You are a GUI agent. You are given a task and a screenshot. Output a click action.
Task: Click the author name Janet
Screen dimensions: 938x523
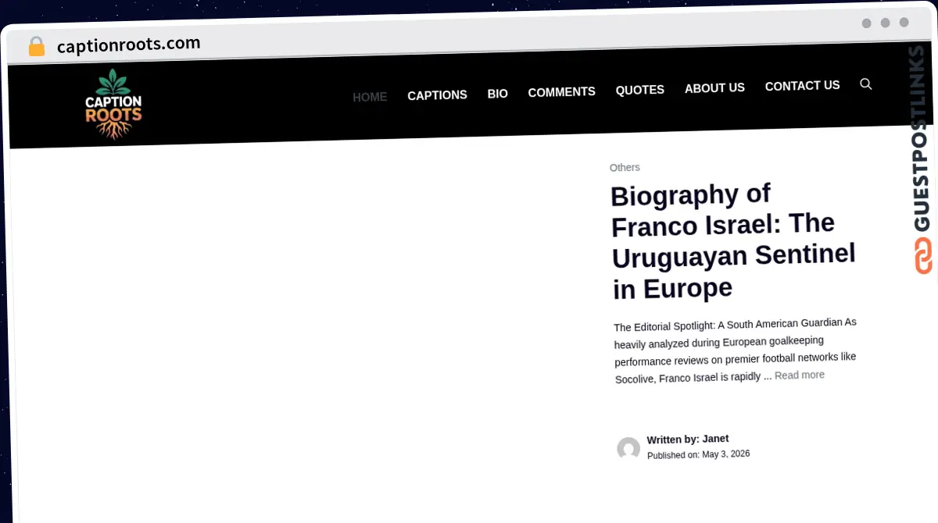(x=715, y=439)
